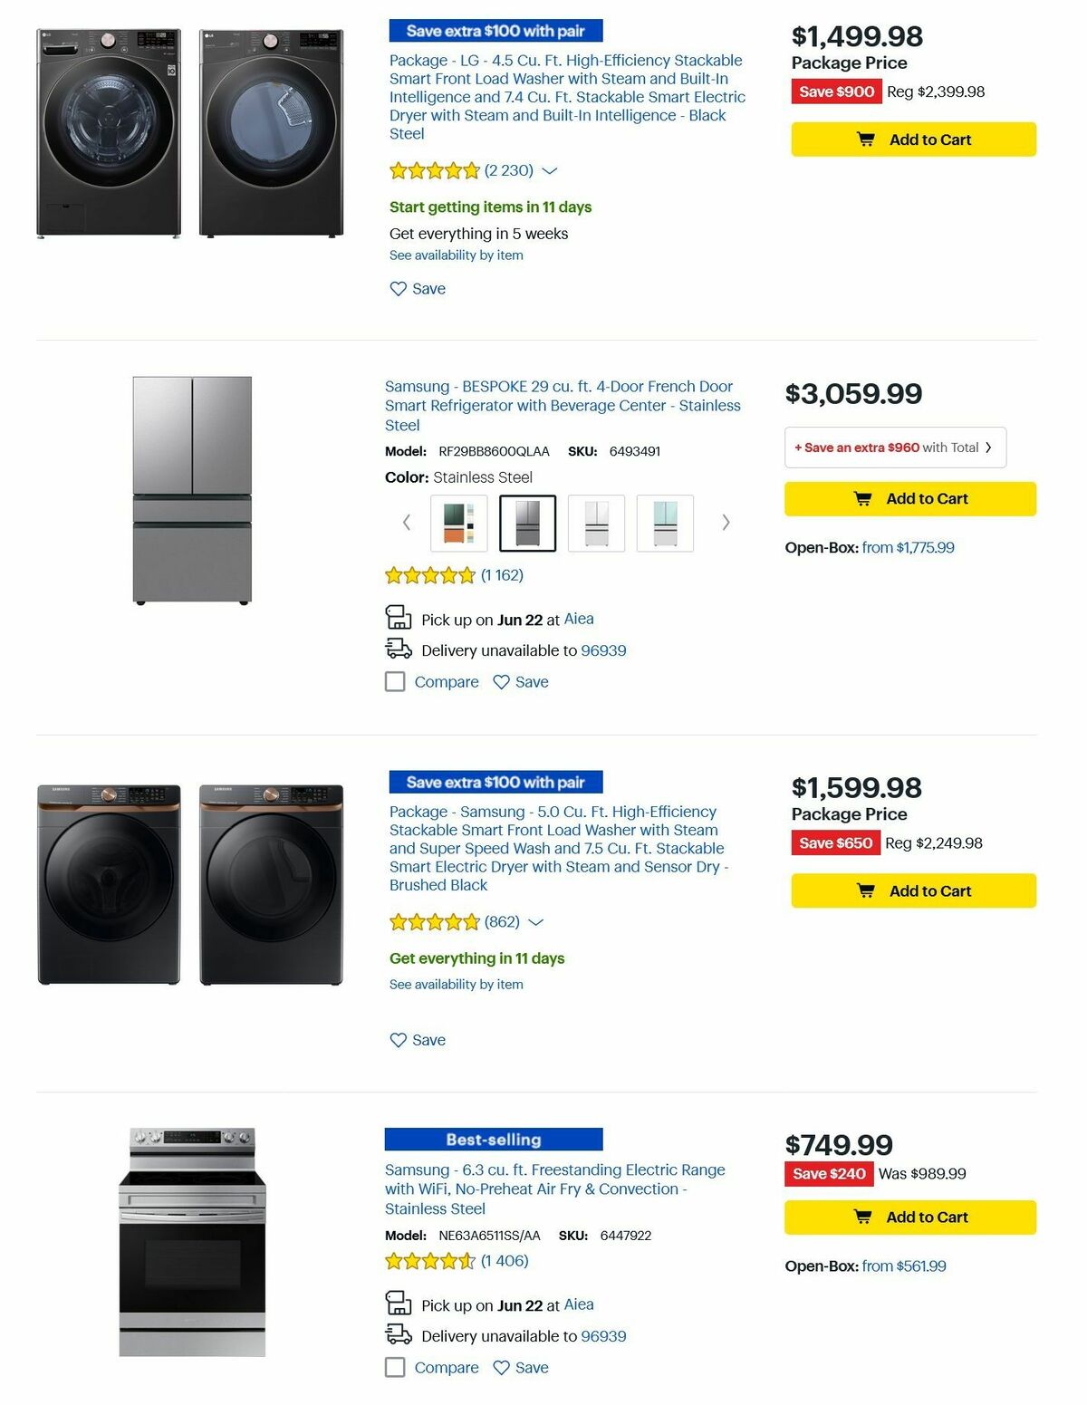
Task: Expand the LG package reviews chevron
Action: point(550,170)
